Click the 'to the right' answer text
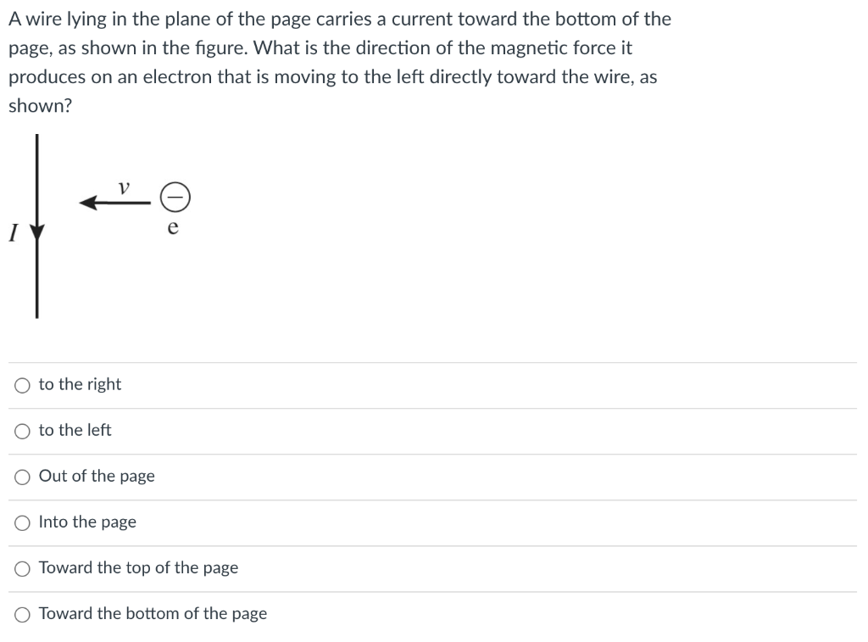 (80, 384)
